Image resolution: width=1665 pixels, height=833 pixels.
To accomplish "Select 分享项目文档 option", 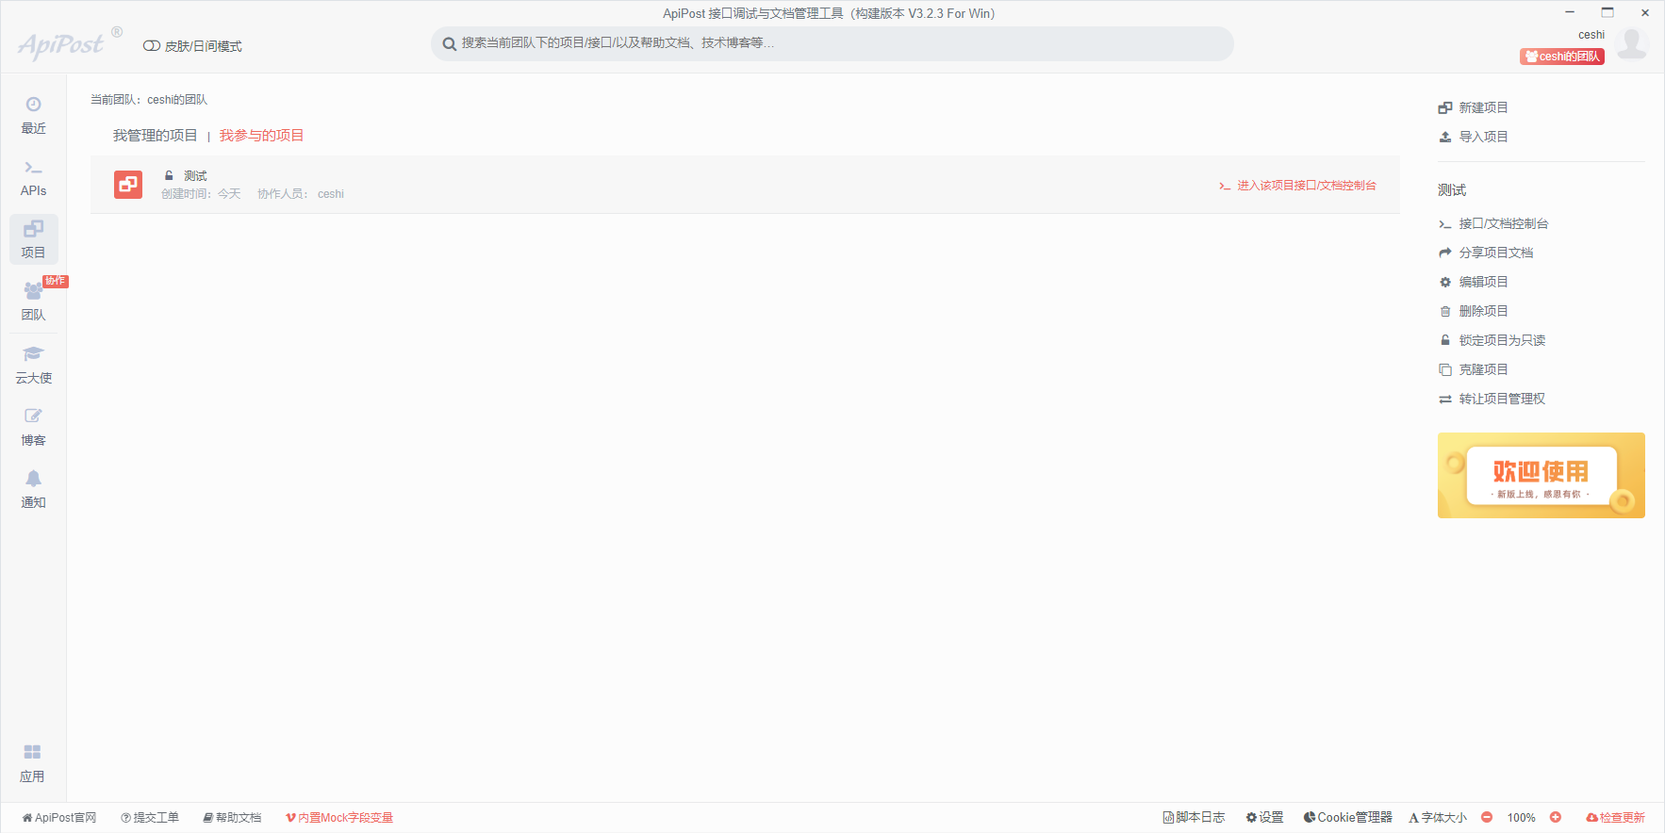I will click(x=1486, y=253).
